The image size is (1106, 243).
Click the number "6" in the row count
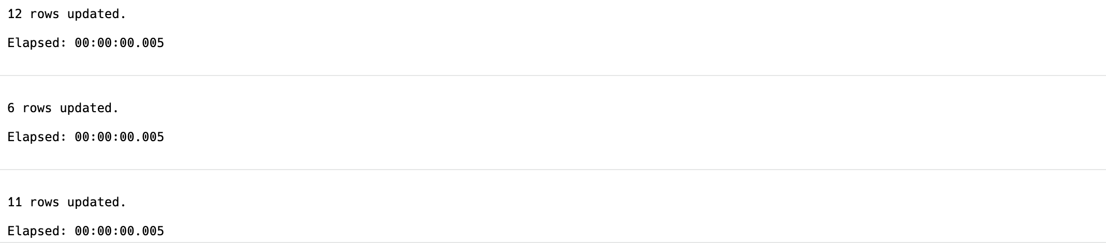(x=11, y=108)
